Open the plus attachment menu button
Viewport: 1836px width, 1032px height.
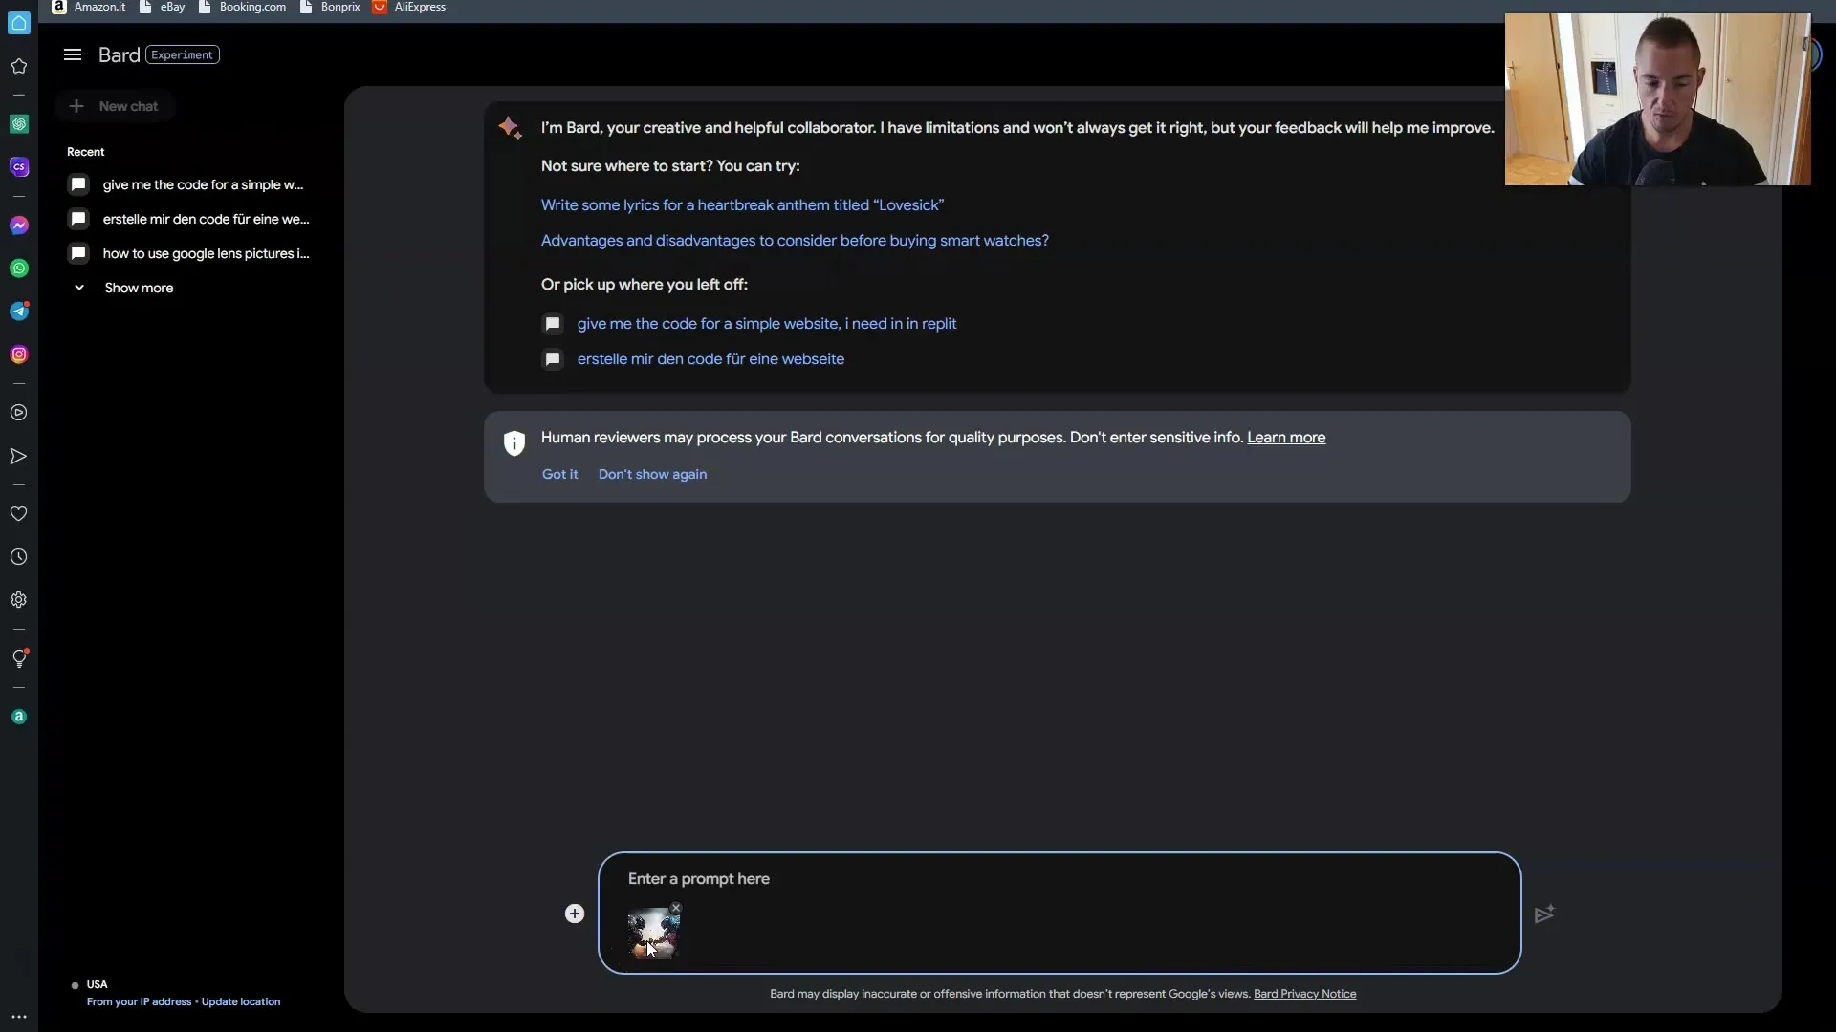click(x=574, y=913)
